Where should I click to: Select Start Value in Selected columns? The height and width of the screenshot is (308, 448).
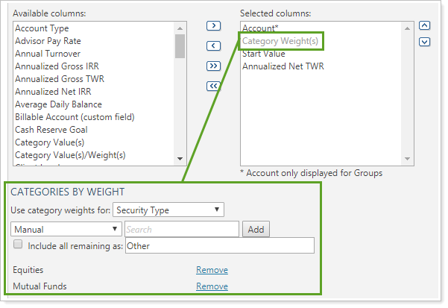pyautogui.click(x=265, y=54)
